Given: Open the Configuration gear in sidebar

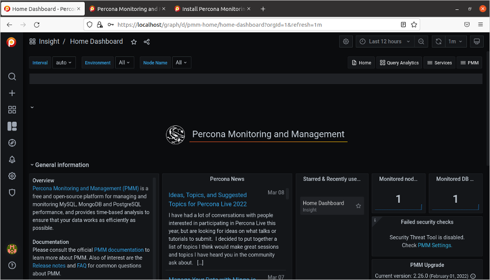Looking at the screenshot, I should 12,176.
